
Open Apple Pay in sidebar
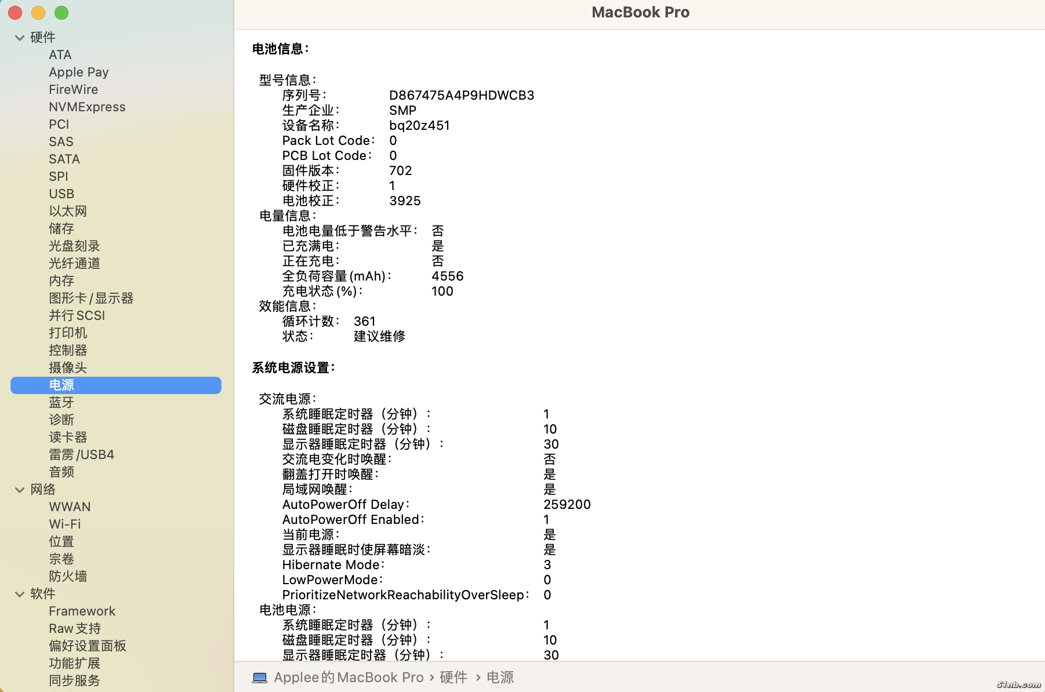(79, 72)
